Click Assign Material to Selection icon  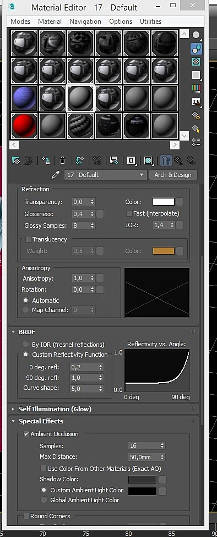tap(46, 160)
